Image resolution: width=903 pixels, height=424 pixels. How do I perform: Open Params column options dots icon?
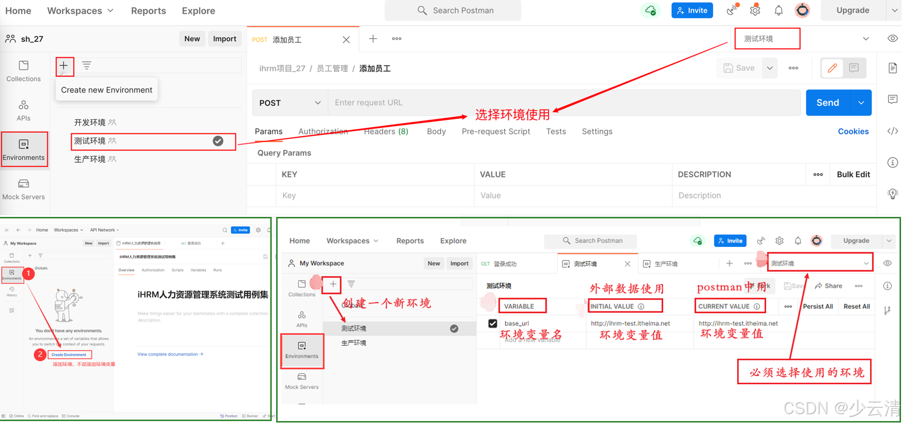818,174
